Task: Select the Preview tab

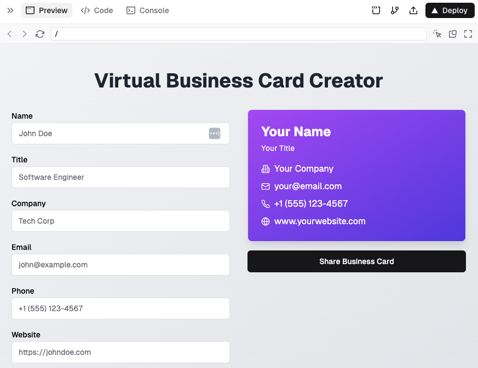Action: click(47, 10)
